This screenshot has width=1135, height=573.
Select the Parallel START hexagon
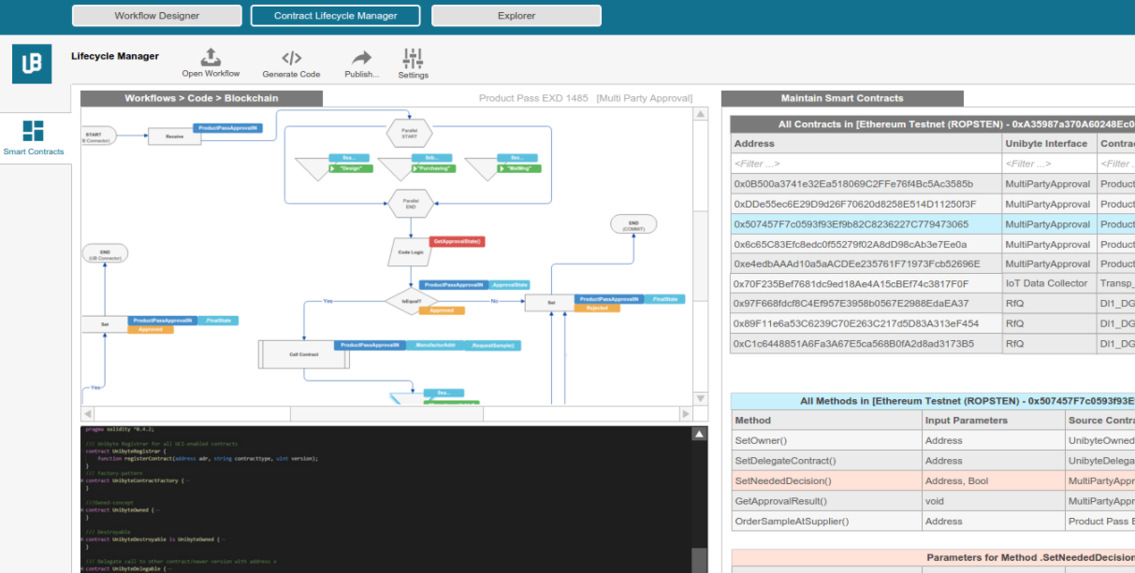[410, 133]
